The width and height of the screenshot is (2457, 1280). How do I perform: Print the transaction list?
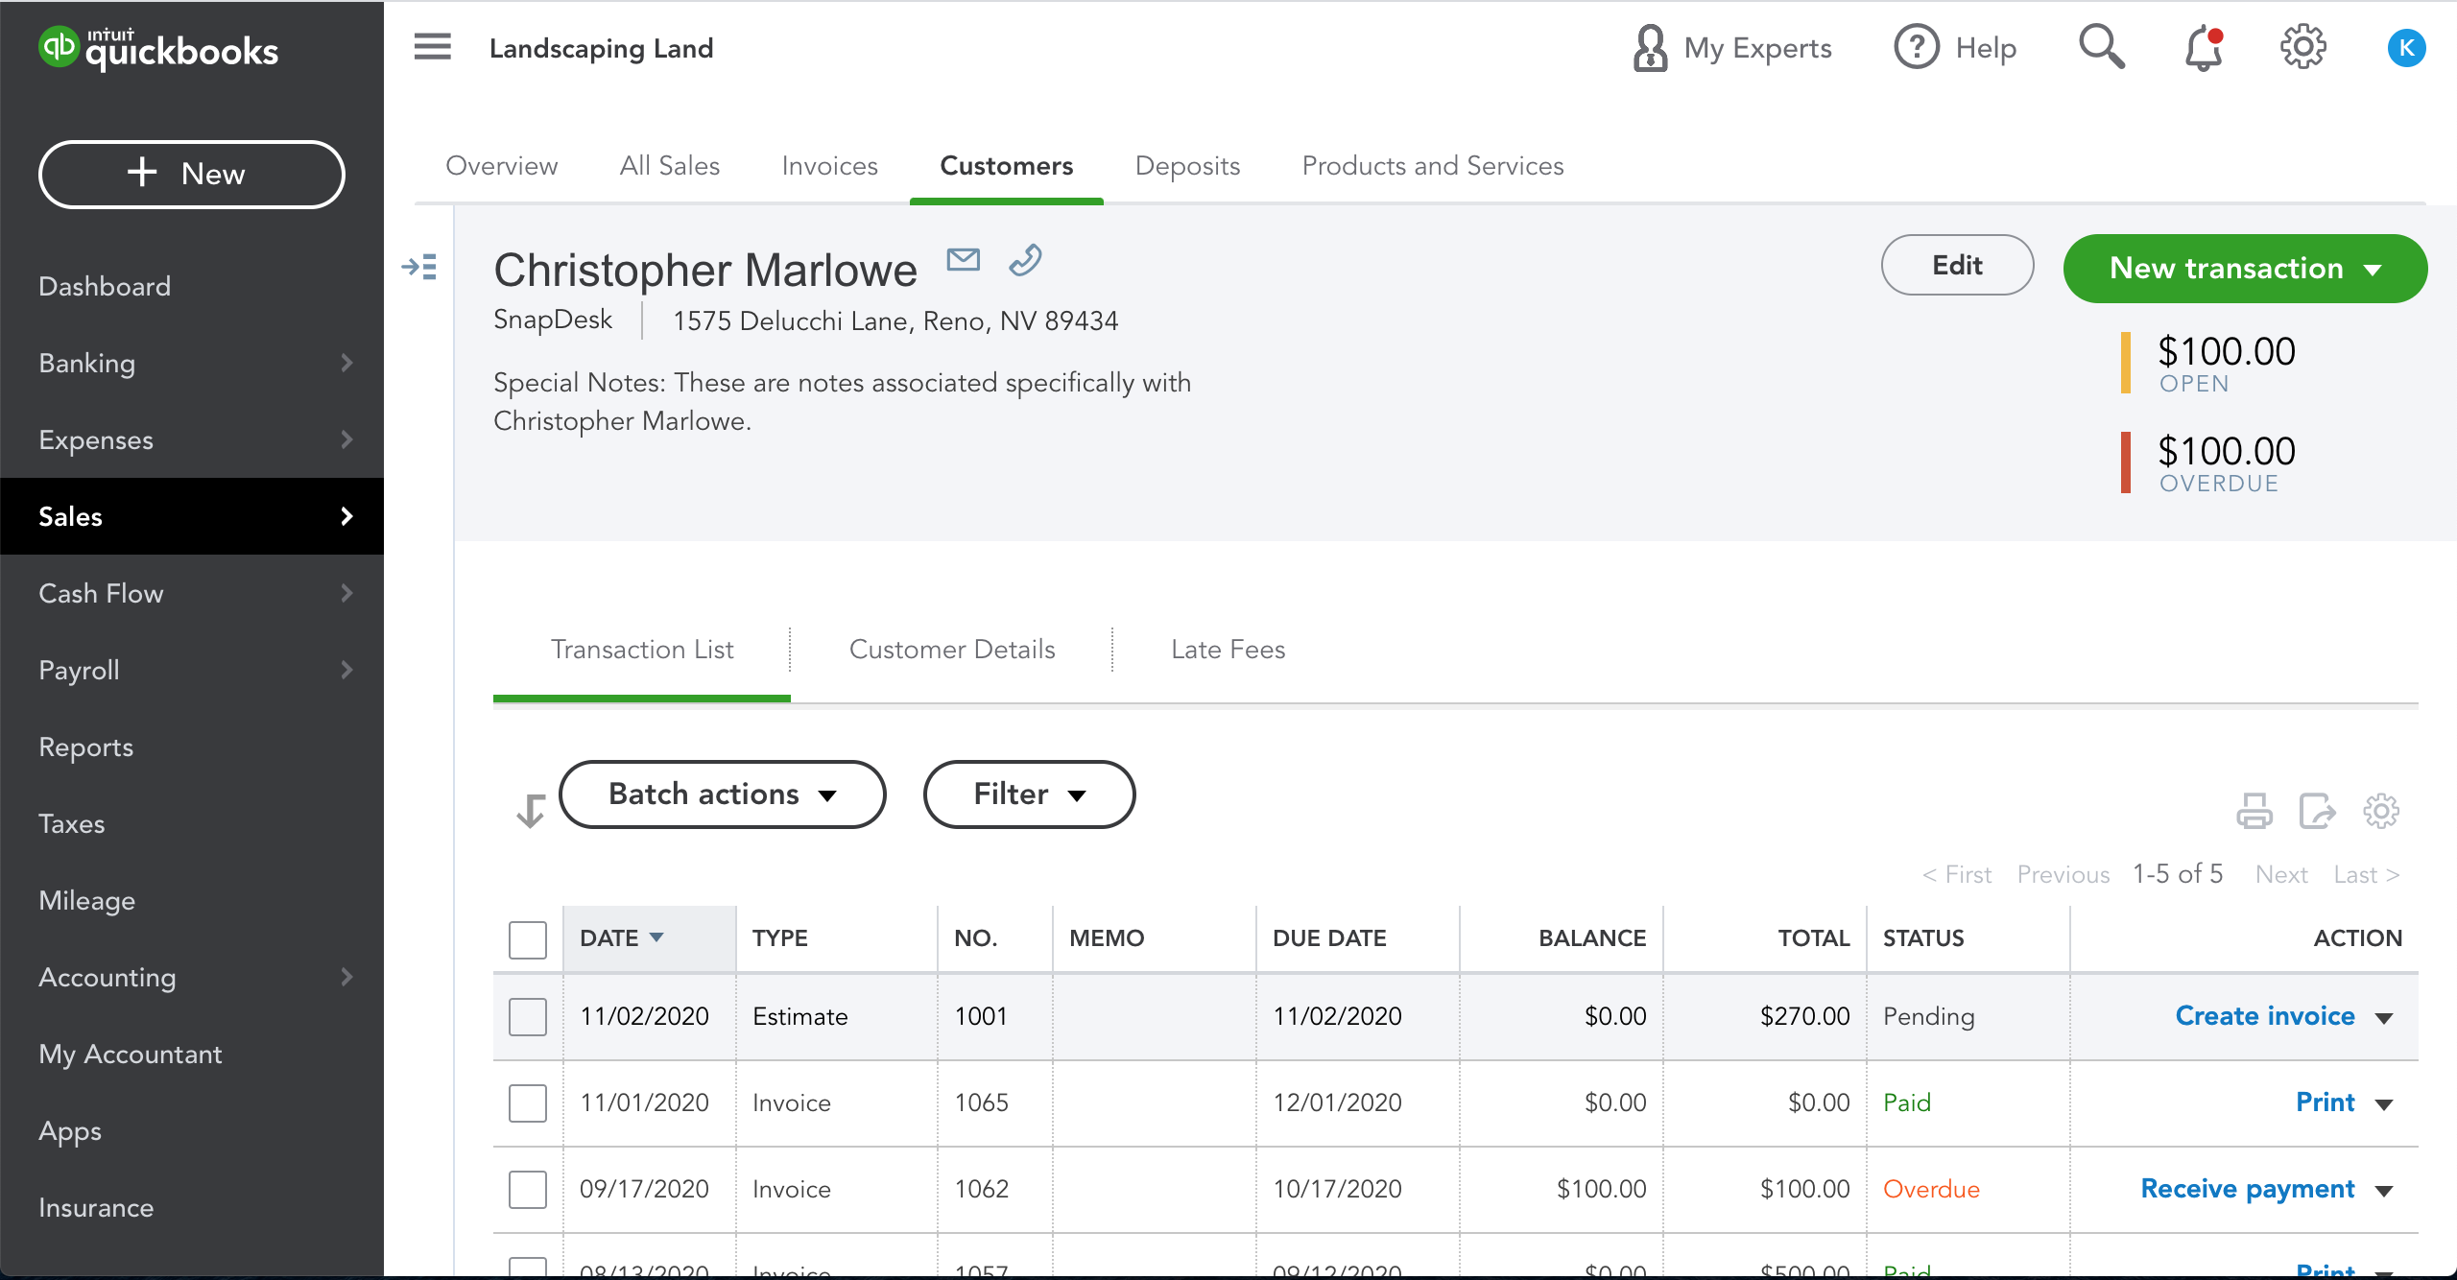[x=2254, y=811]
